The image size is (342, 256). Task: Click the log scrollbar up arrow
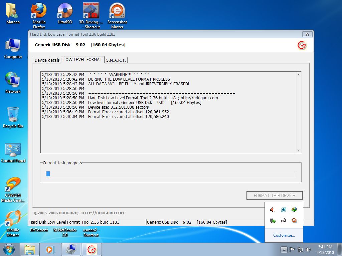(x=299, y=75)
